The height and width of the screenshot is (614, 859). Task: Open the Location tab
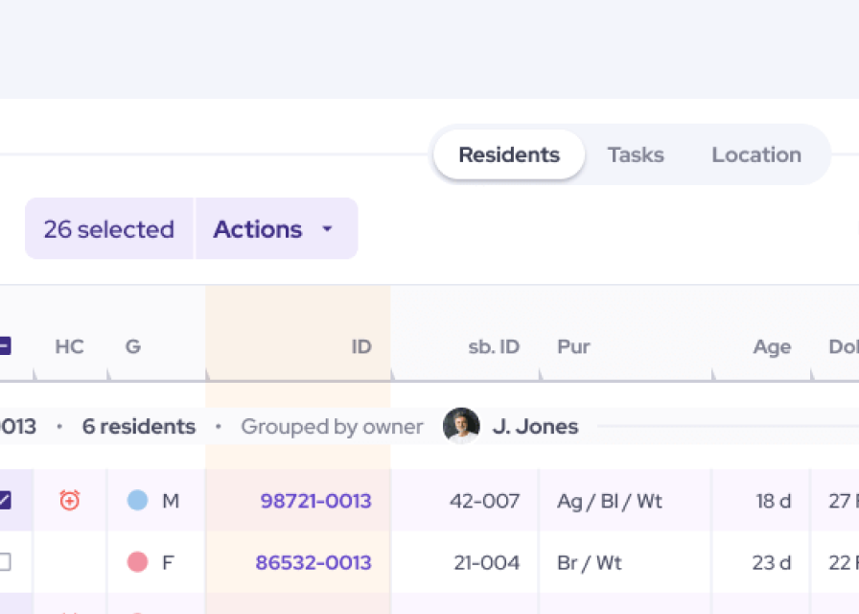(x=756, y=154)
